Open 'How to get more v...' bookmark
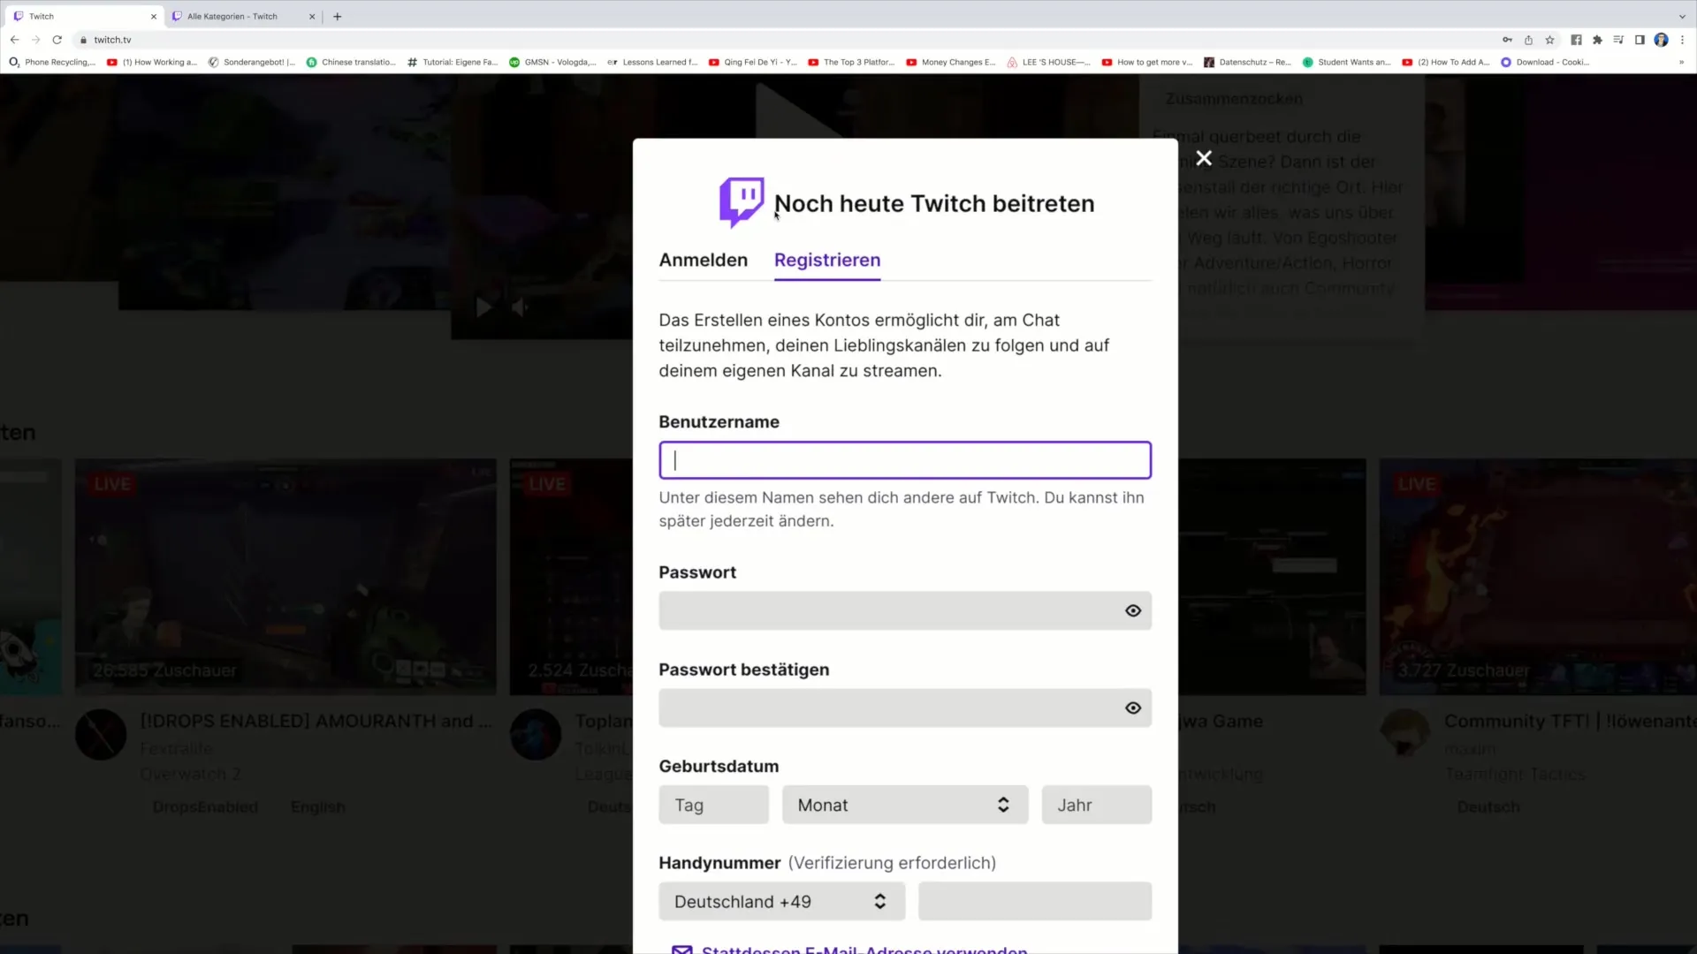 pos(1147,63)
